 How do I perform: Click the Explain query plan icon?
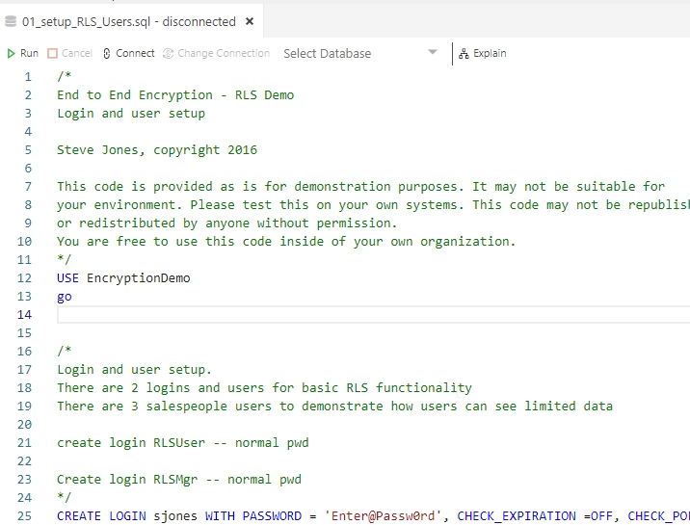point(464,54)
